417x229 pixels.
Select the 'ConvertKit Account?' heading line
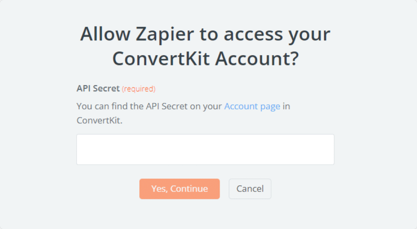(206, 59)
